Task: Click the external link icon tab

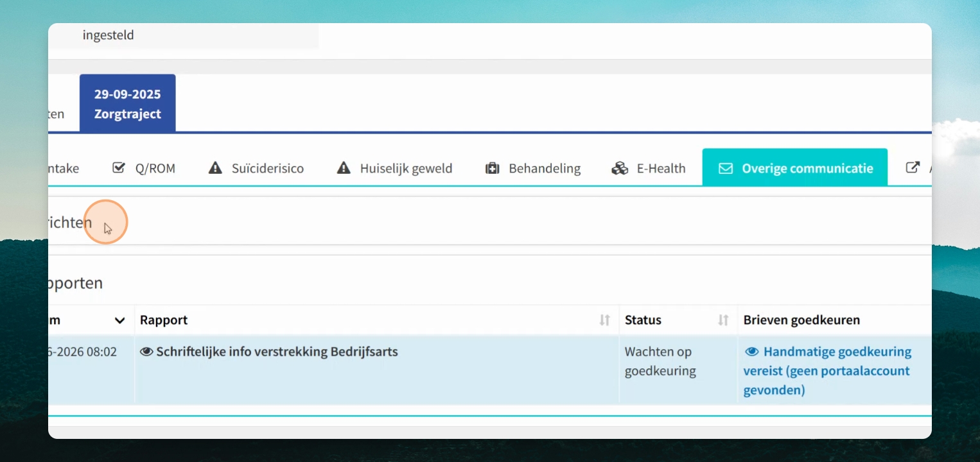Action: pos(913,167)
